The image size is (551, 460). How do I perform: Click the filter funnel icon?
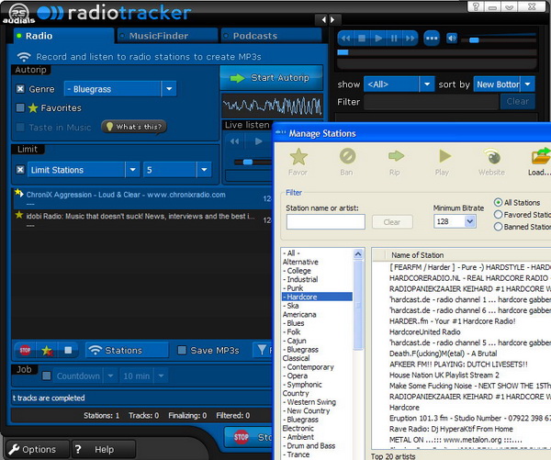(262, 350)
